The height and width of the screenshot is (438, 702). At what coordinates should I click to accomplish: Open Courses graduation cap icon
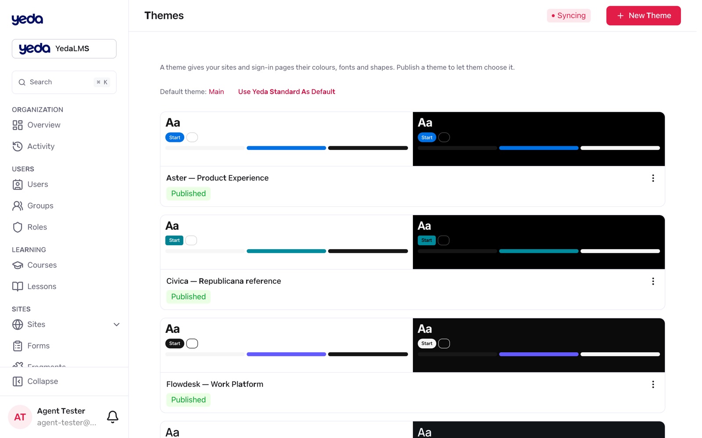18,265
